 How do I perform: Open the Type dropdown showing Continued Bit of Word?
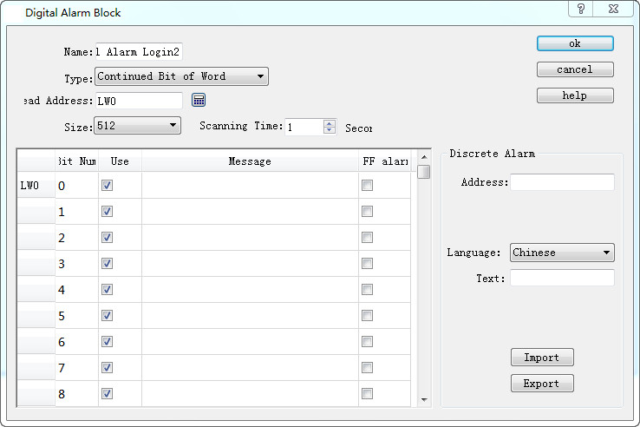[181, 76]
